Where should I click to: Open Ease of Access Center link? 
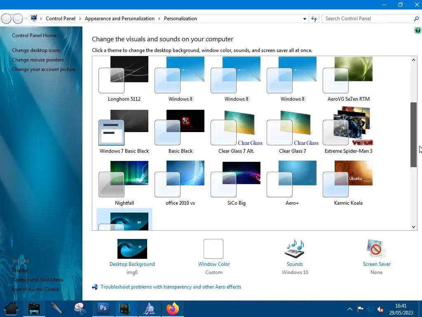pyautogui.click(x=35, y=289)
